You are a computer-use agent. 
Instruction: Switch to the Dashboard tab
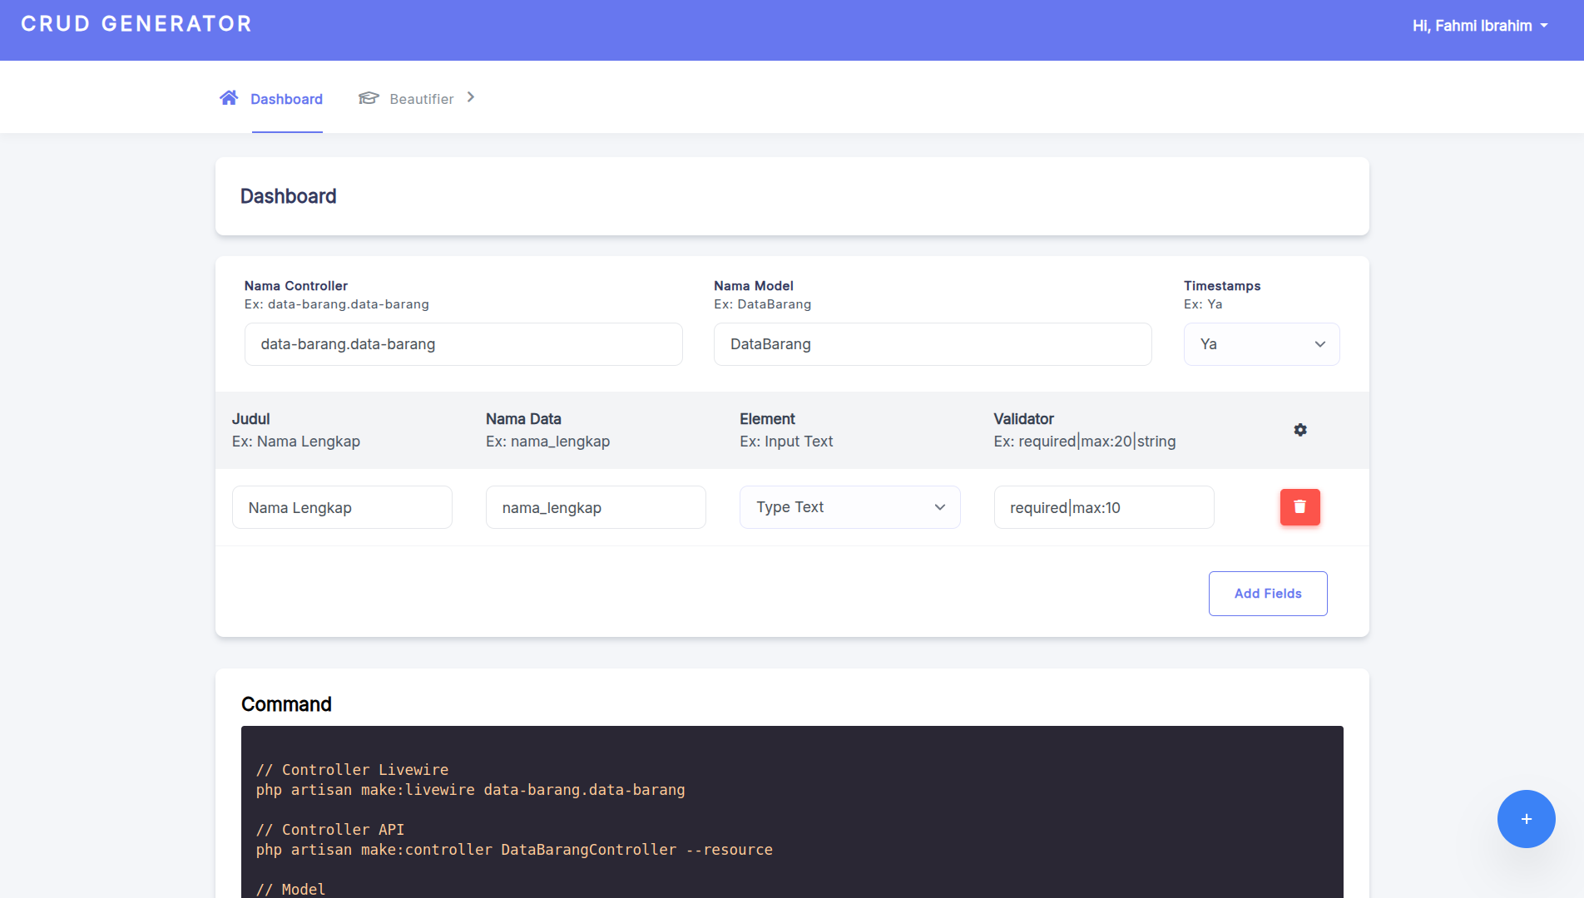click(x=286, y=99)
